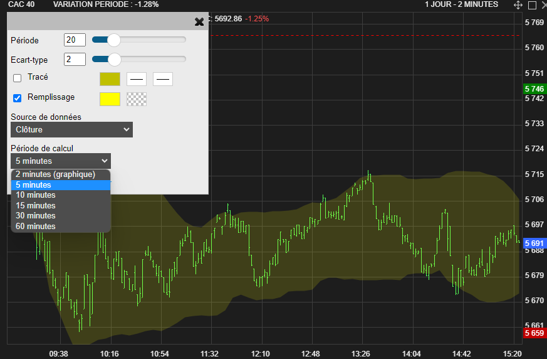Click the 1 JOUR - 2 MINUTES timeframe label

461,4
